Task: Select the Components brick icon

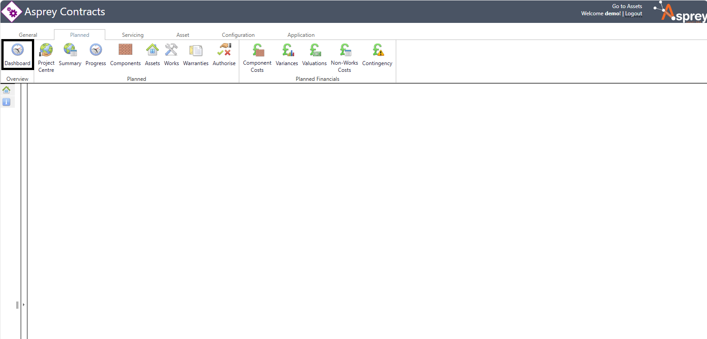Action: coord(125,50)
